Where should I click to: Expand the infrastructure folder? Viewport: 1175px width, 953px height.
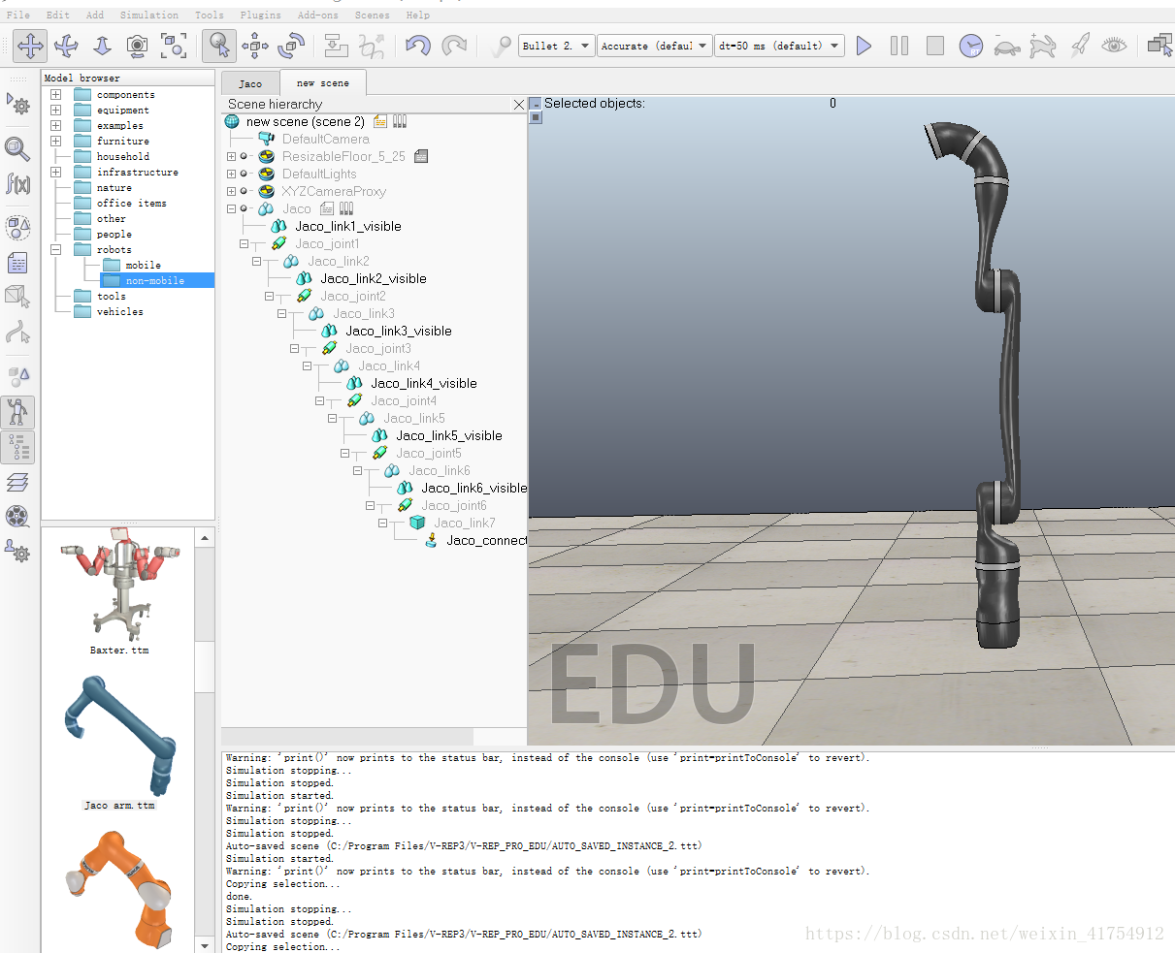(55, 172)
